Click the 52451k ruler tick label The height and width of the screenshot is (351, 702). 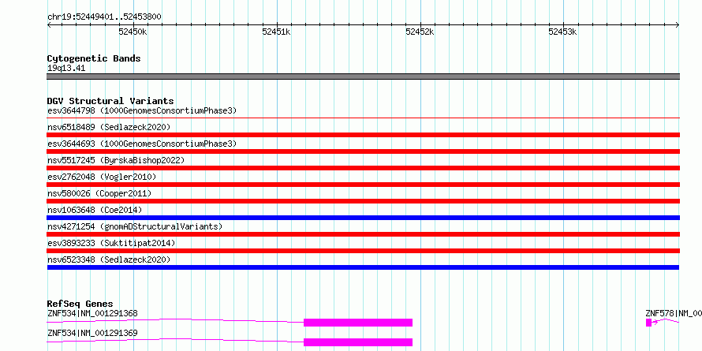click(x=276, y=32)
